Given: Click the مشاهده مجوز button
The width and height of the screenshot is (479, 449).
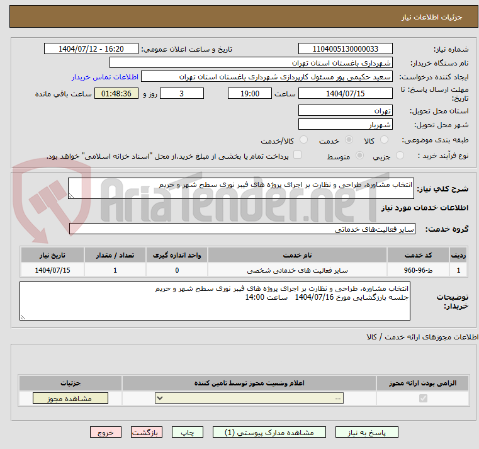Looking at the screenshot, I should pyautogui.click(x=70, y=398).
